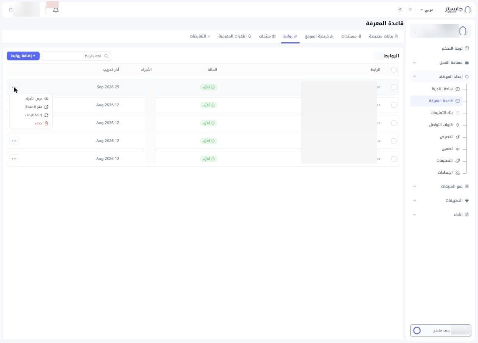Switch to منتجات tab
478x343 pixels.
(x=267, y=36)
